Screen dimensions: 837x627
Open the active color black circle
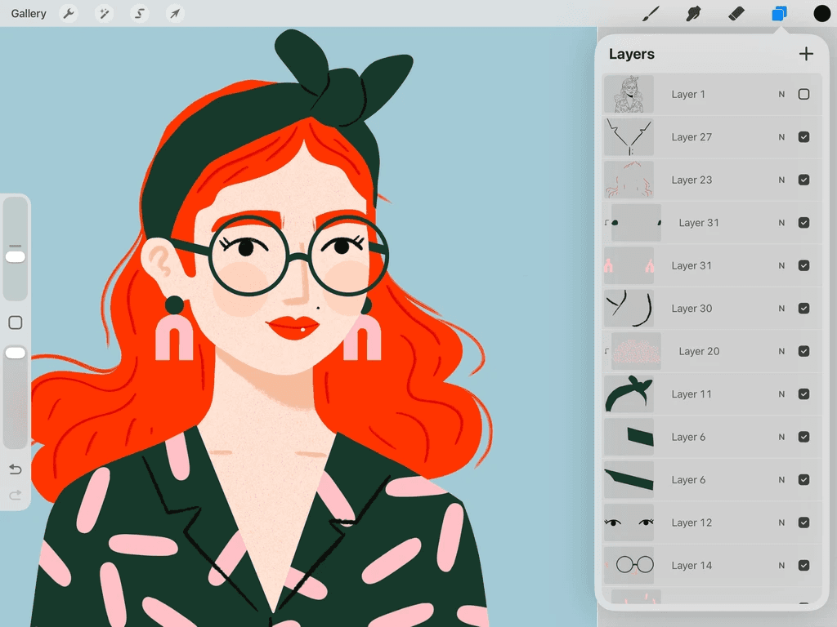821,13
